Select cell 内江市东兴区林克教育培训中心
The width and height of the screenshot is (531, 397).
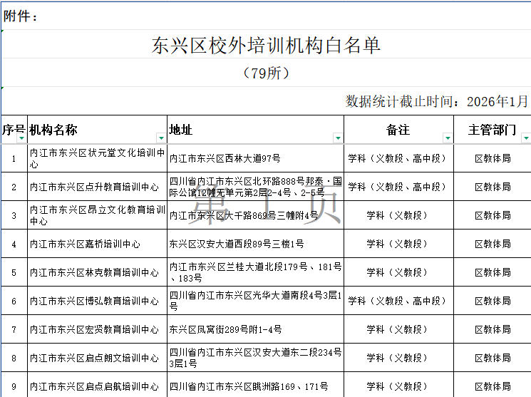point(97,272)
